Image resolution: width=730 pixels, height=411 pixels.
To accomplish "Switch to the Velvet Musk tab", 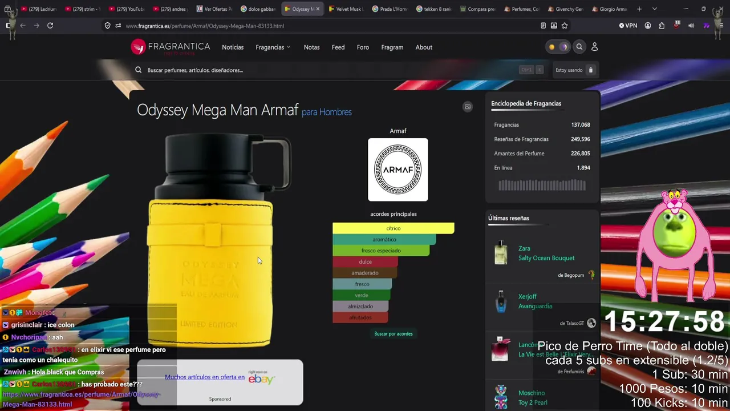I will coord(346,9).
